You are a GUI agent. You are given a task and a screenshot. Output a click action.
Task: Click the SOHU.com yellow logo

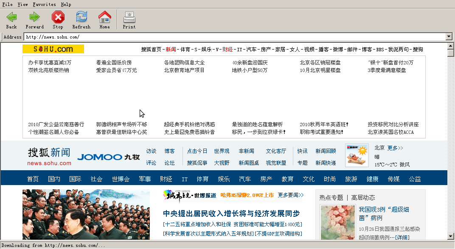click(53, 49)
